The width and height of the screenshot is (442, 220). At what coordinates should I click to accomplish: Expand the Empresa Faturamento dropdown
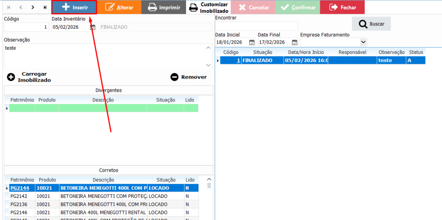coord(363,42)
